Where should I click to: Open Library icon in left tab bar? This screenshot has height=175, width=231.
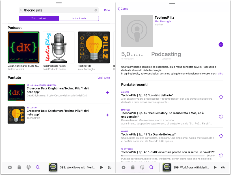19,167
